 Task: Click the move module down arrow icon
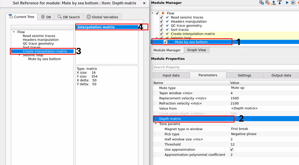279,3
